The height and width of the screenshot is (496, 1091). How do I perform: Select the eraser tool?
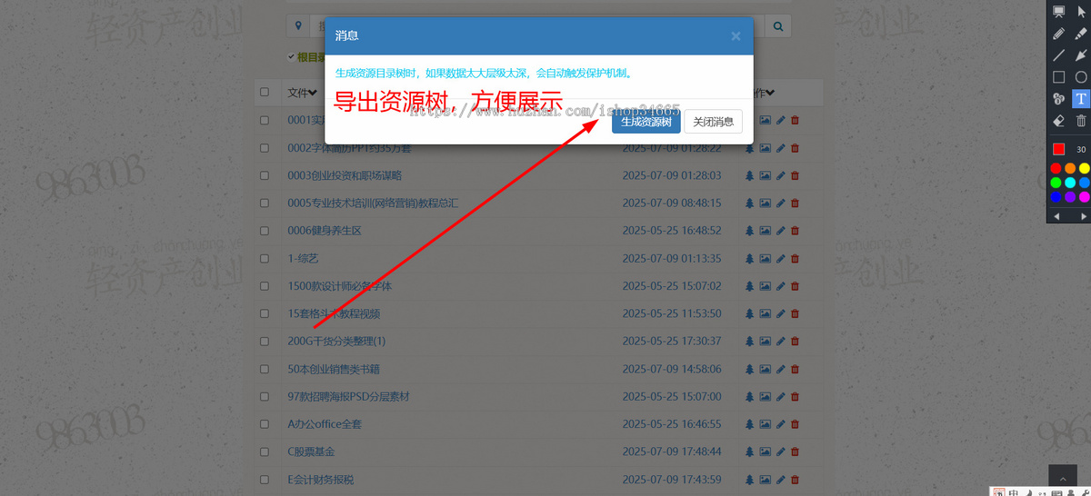point(1058,121)
